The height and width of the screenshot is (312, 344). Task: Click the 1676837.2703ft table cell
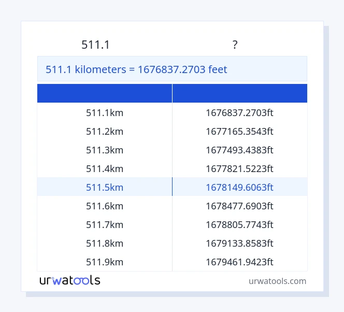point(239,112)
